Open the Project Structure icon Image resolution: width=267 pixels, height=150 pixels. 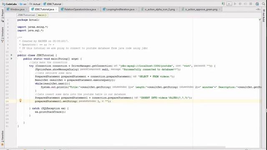pos(257,4)
